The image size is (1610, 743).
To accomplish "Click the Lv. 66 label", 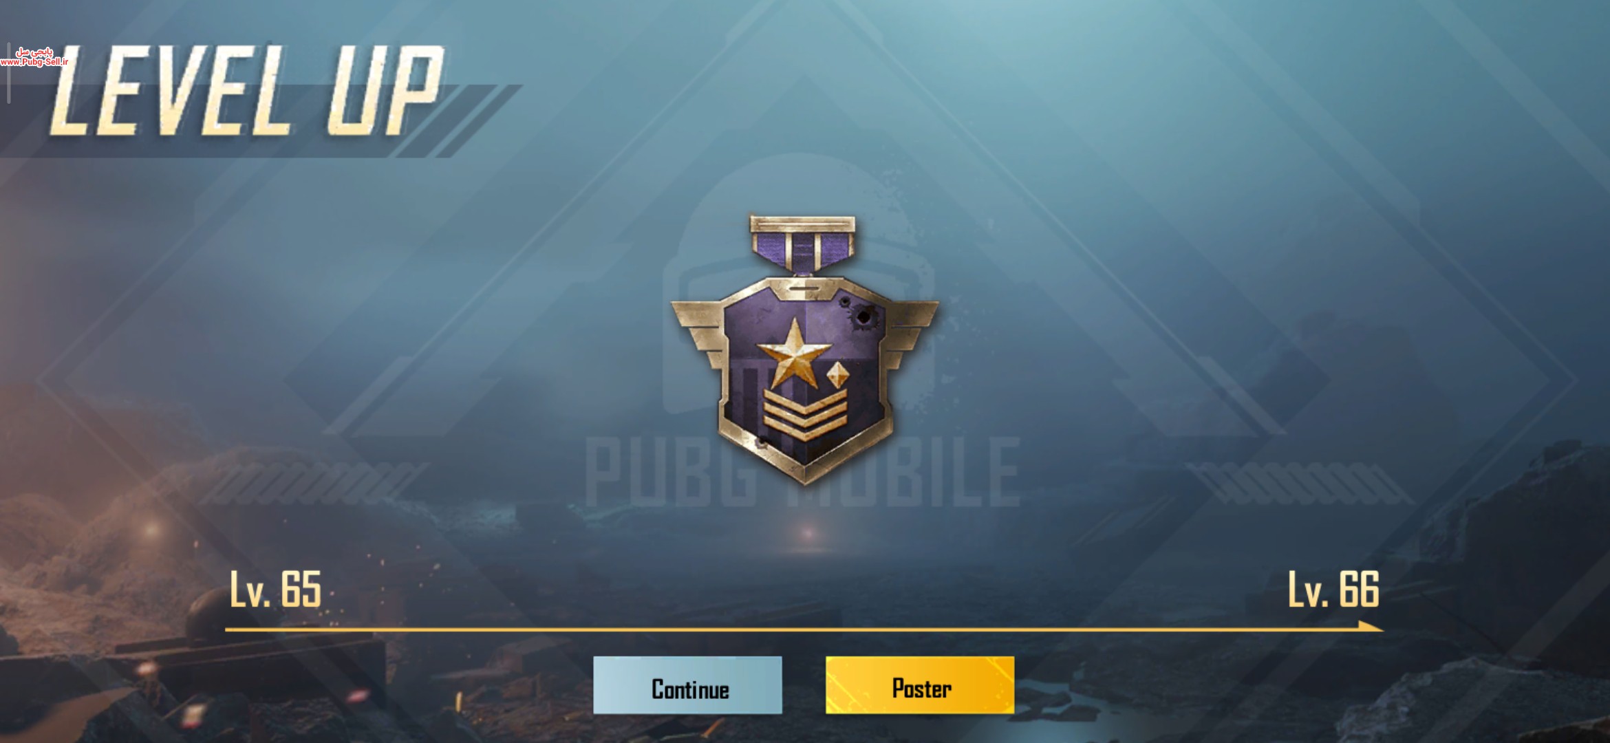I will coord(1333,590).
